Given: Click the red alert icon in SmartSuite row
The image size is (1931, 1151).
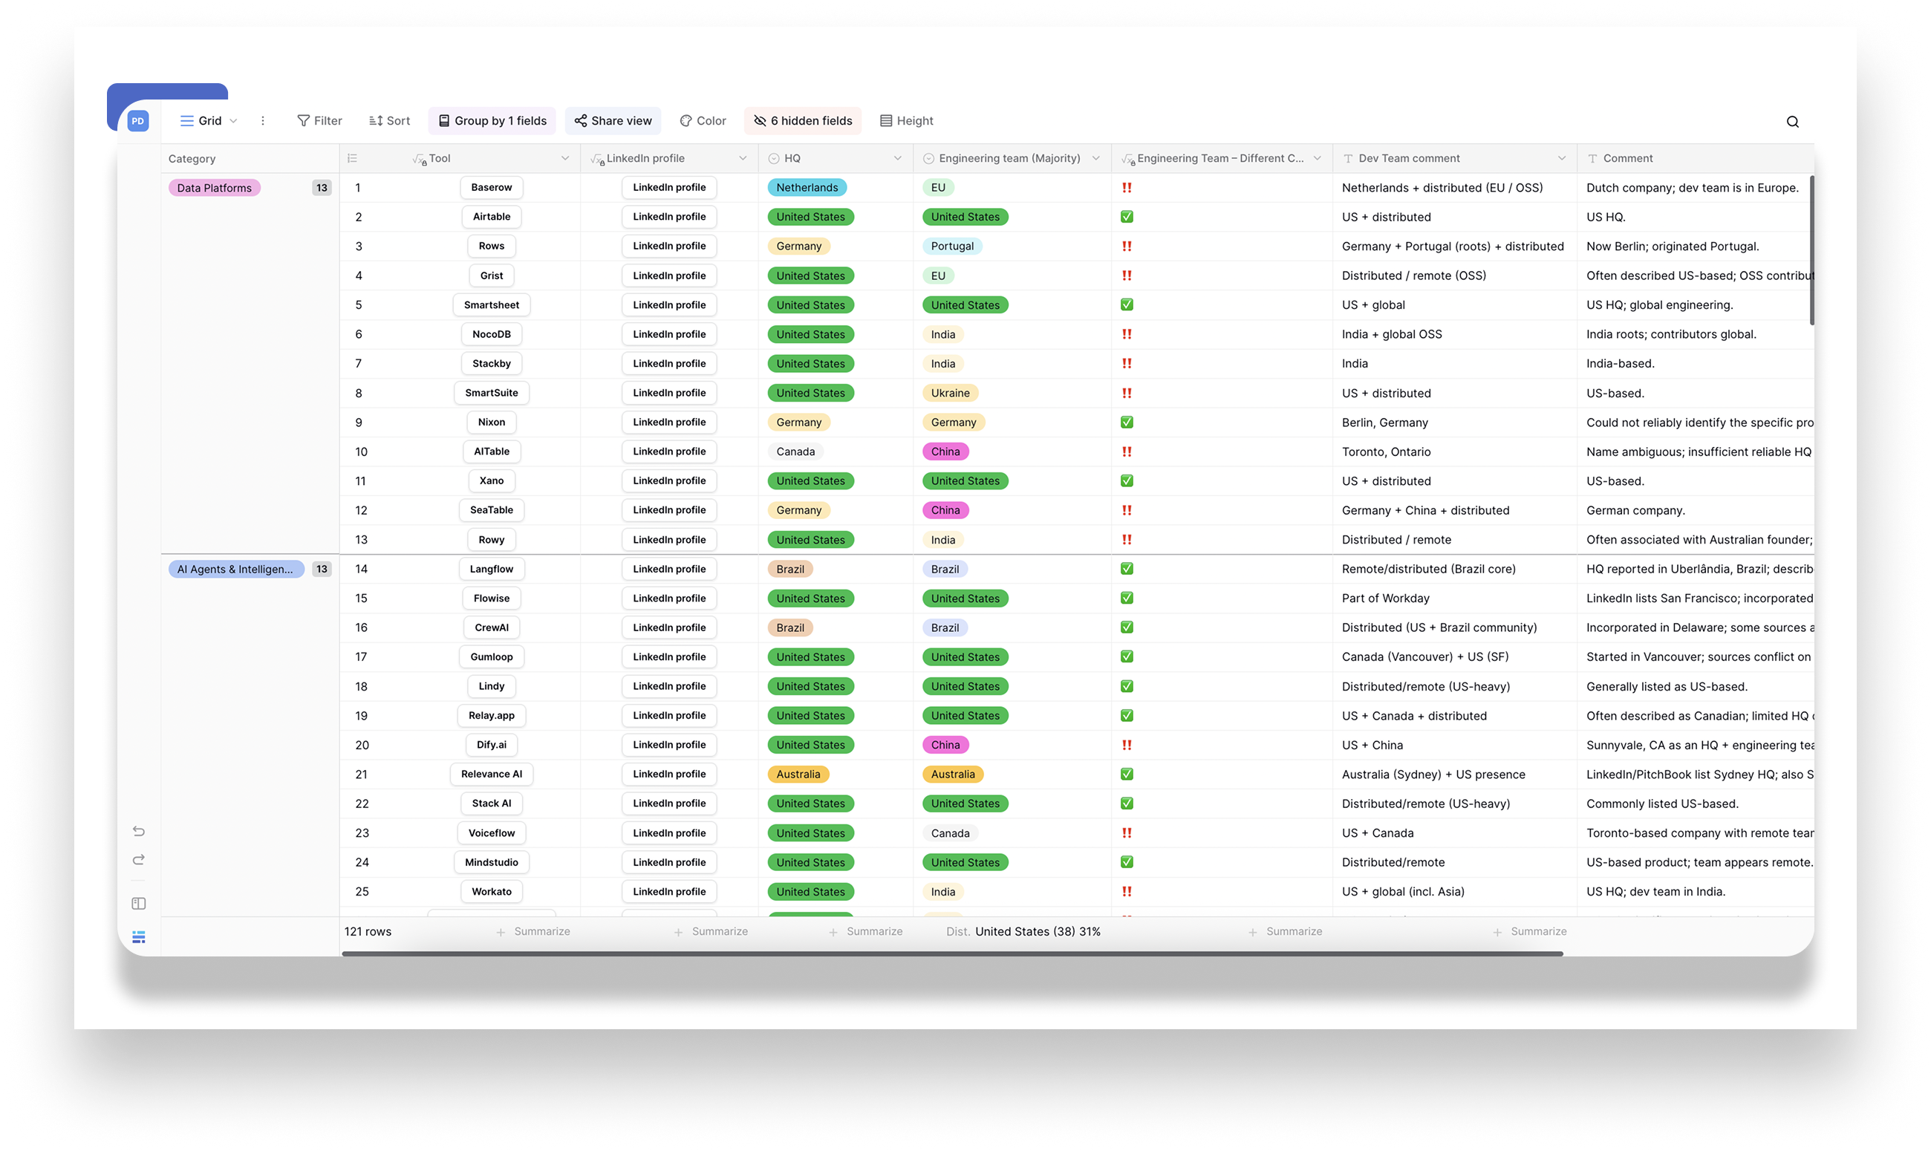Looking at the screenshot, I should point(1127,394).
